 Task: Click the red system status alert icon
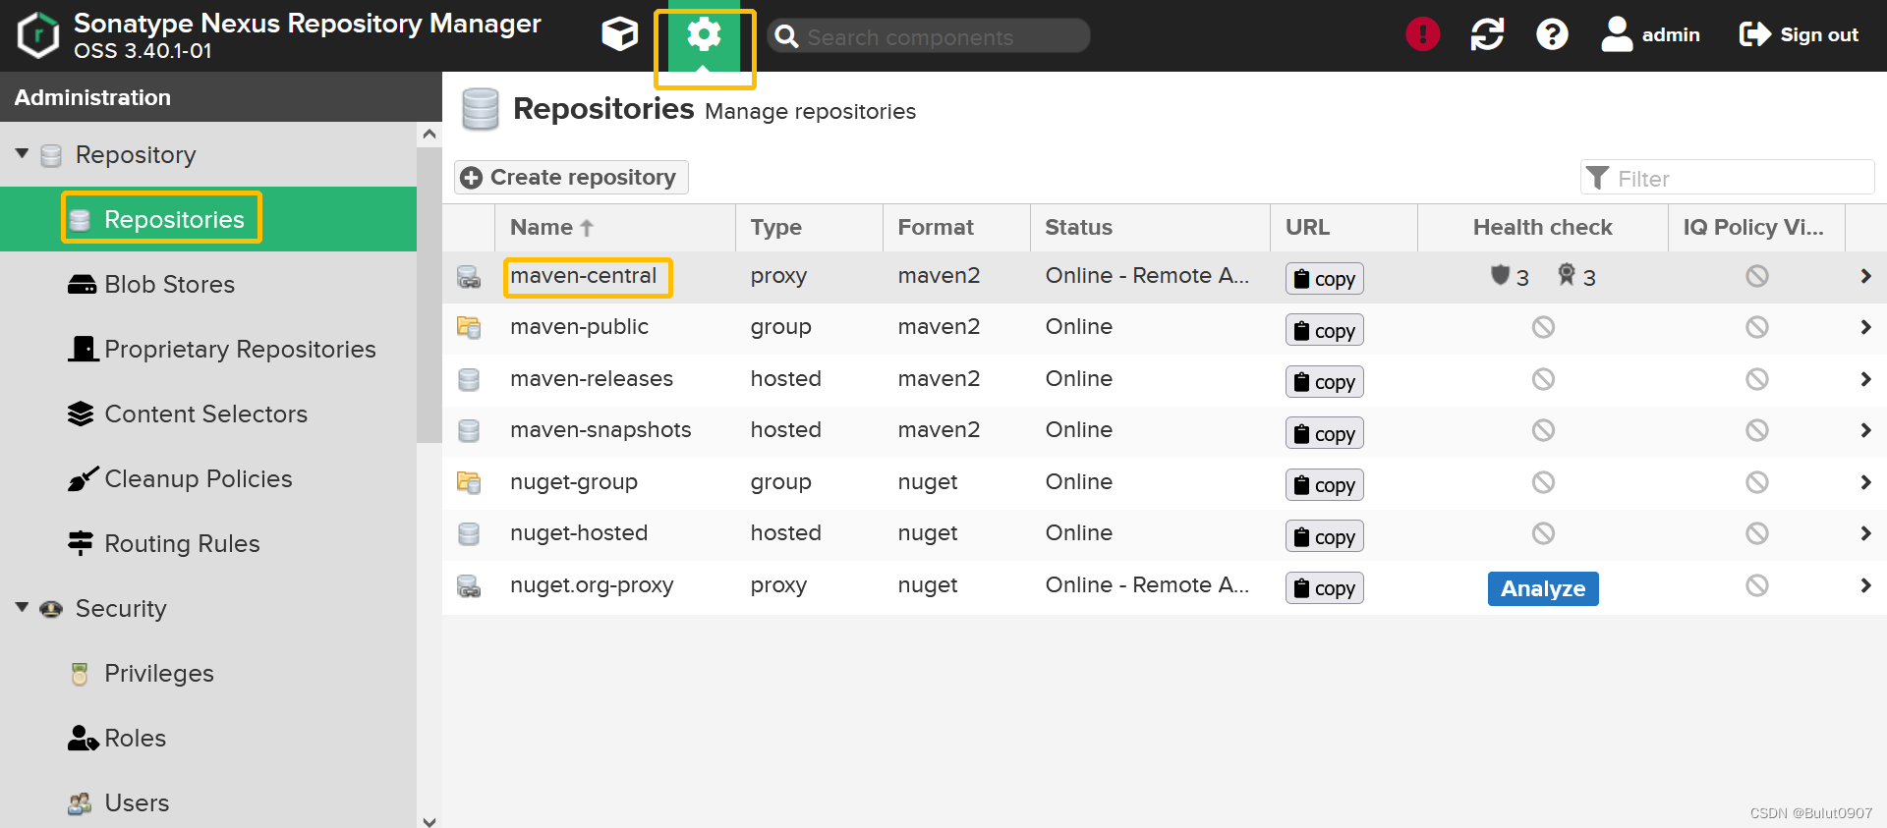tap(1422, 34)
